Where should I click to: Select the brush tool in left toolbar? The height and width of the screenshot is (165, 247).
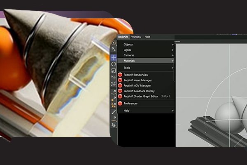coord(114,111)
